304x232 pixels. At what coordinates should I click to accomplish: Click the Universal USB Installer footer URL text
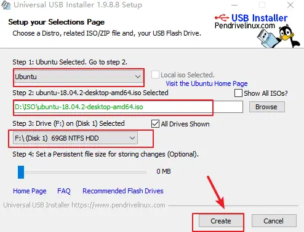[x=84, y=205]
